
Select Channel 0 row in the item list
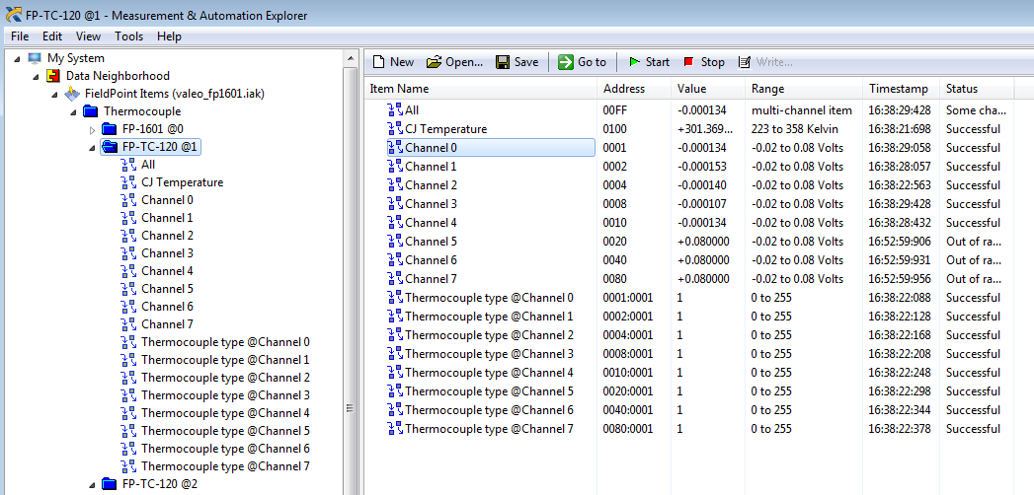[491, 148]
